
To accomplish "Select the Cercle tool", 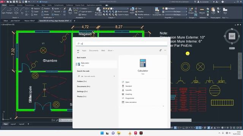I will tap(16, 11).
